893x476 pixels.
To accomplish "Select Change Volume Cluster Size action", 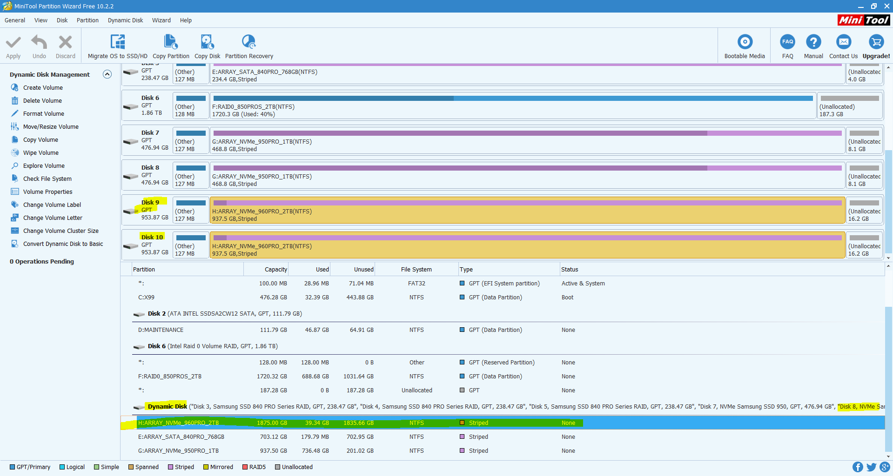I will 61,231.
